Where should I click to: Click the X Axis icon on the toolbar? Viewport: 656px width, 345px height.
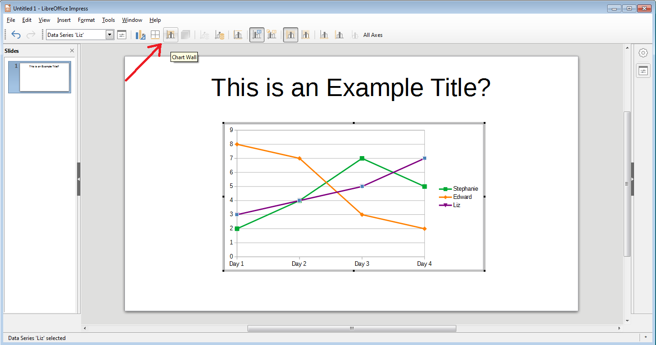[324, 35]
